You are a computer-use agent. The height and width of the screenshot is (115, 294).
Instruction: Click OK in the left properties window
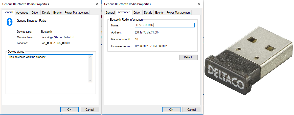(69, 109)
